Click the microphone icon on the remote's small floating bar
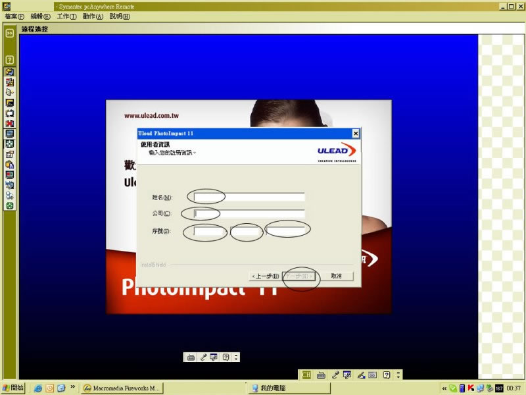 click(203, 357)
